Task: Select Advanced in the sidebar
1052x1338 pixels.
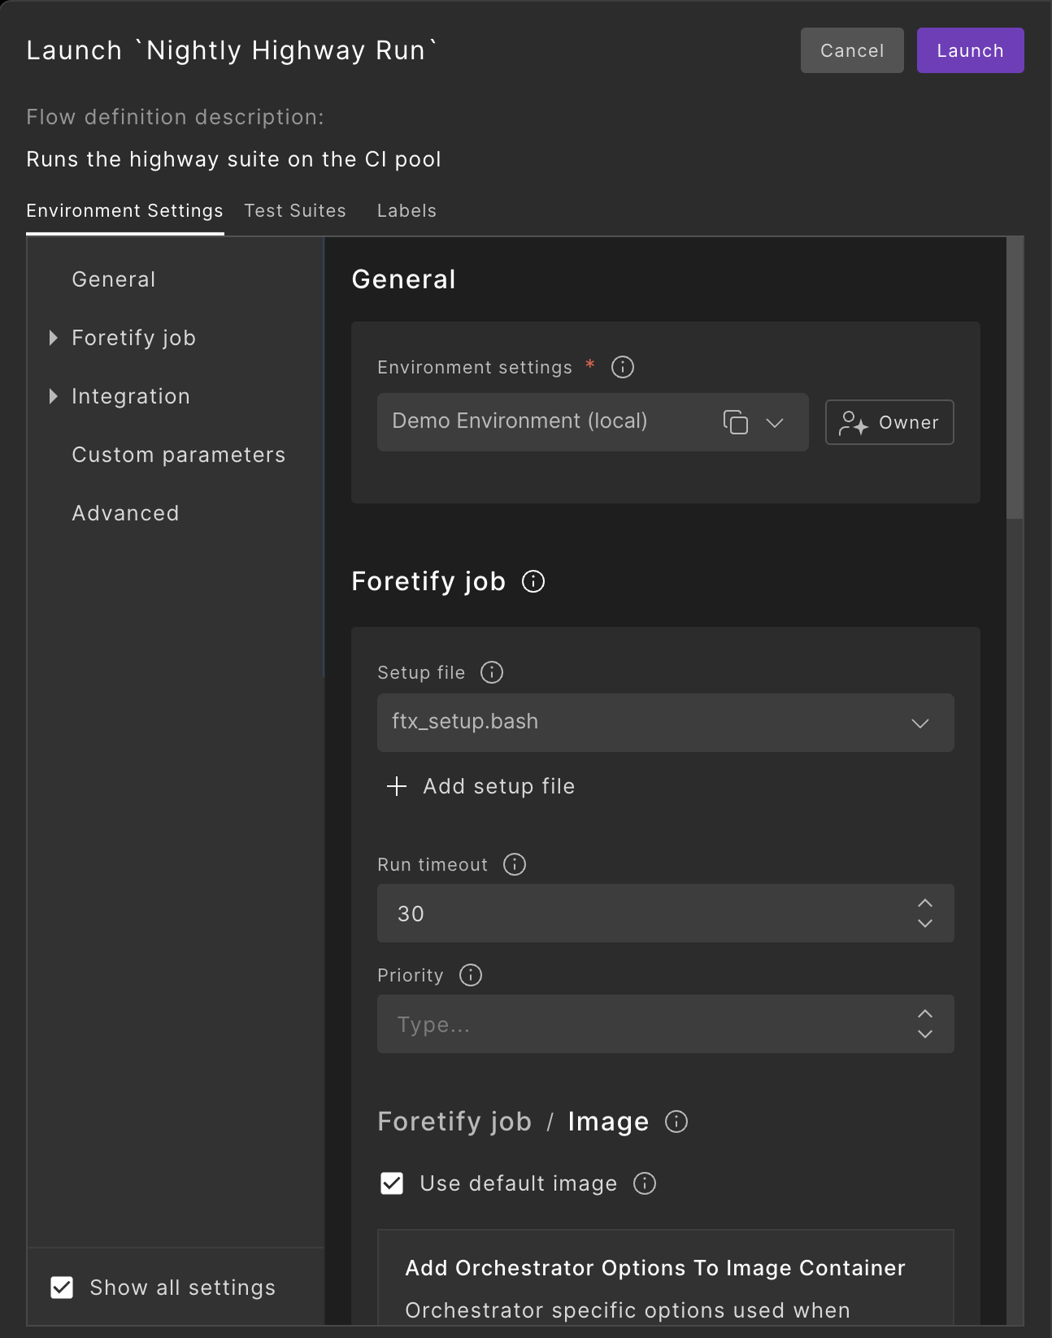Action: pos(125,514)
